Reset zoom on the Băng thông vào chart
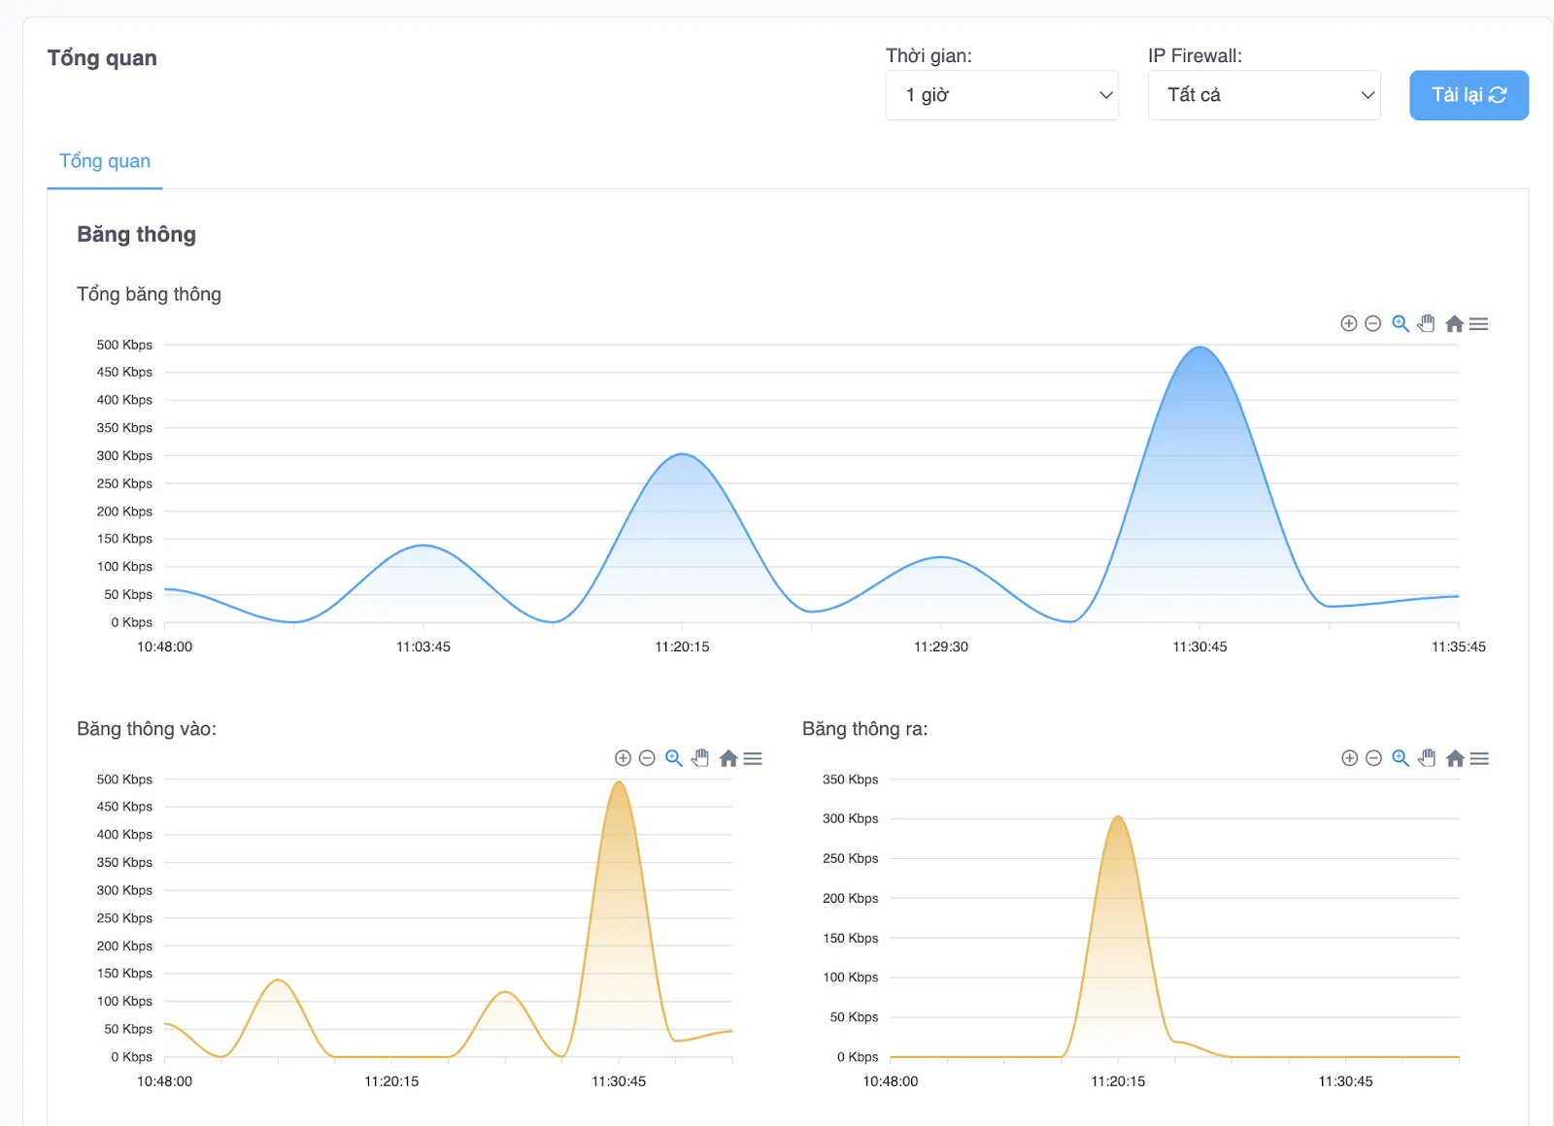 pyautogui.click(x=728, y=758)
